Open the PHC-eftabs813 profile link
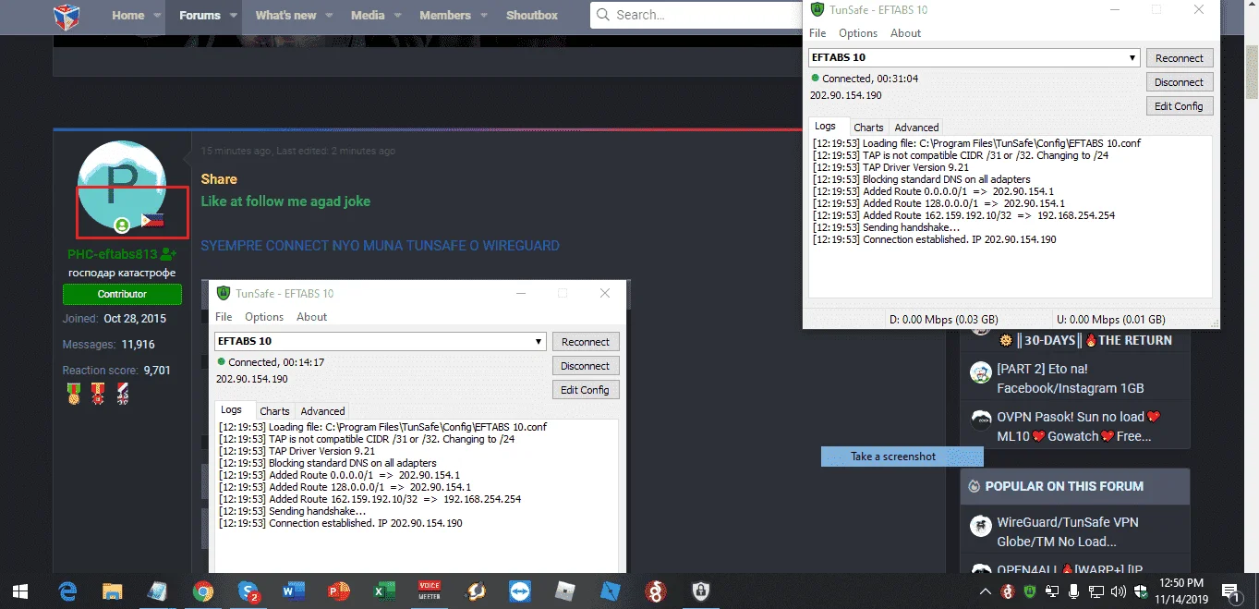The width and height of the screenshot is (1259, 609). (113, 254)
